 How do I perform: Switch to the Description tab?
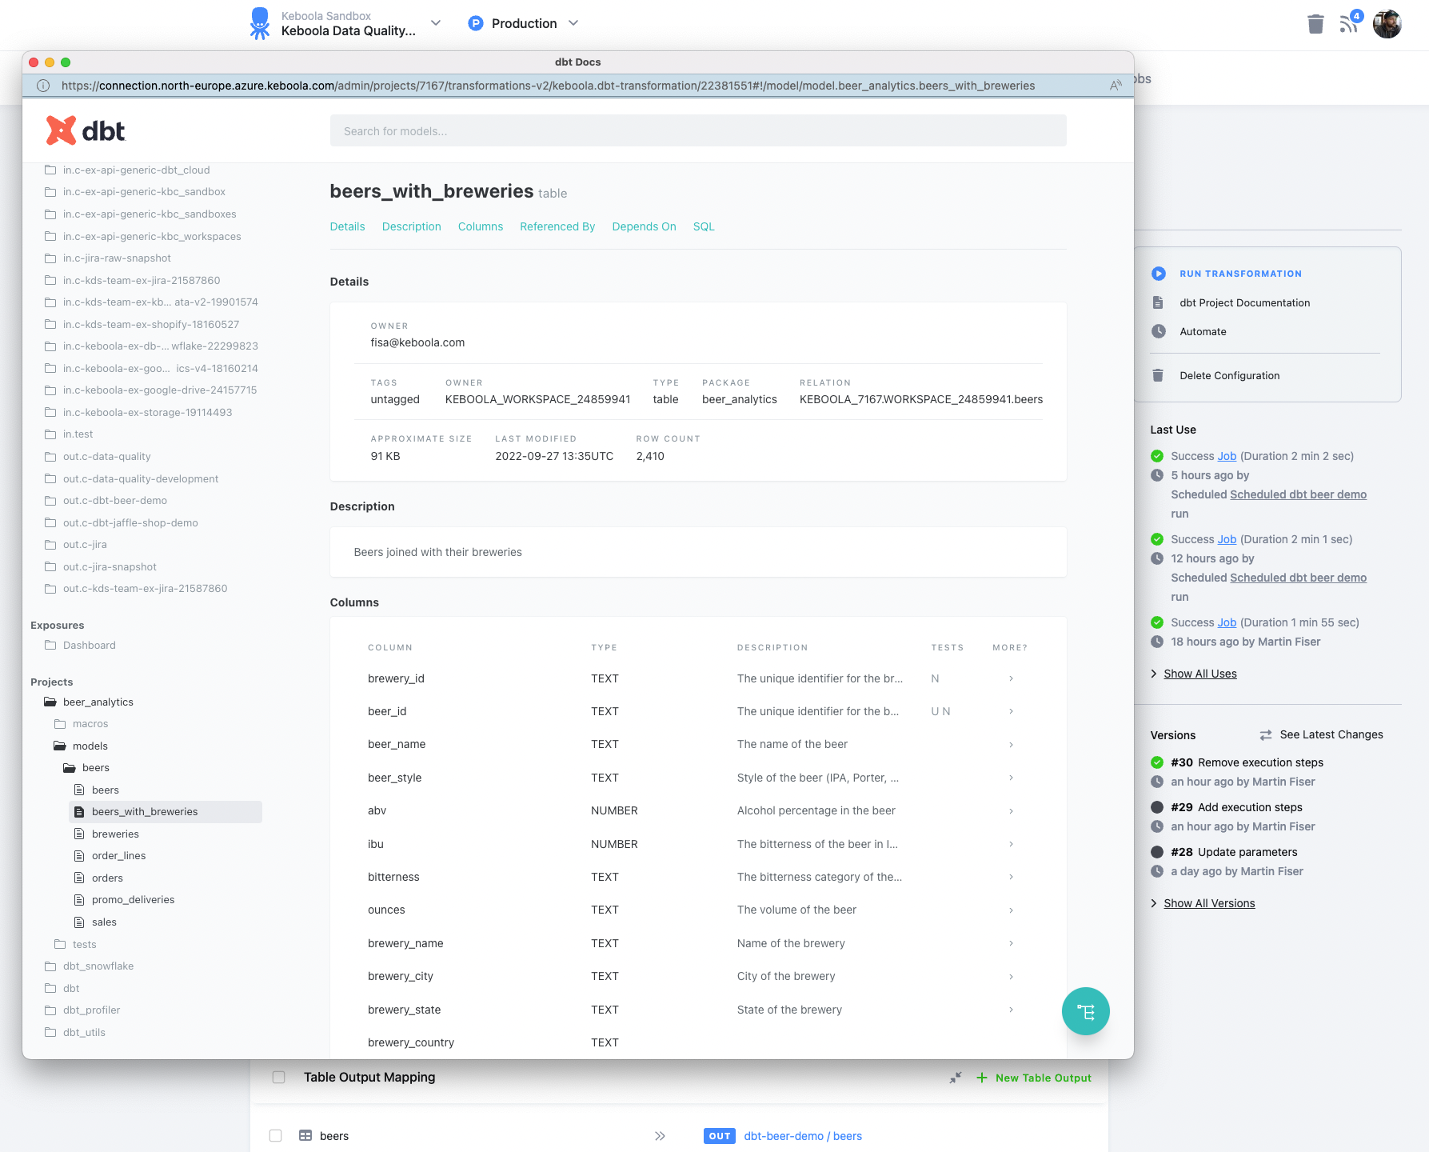(x=412, y=226)
